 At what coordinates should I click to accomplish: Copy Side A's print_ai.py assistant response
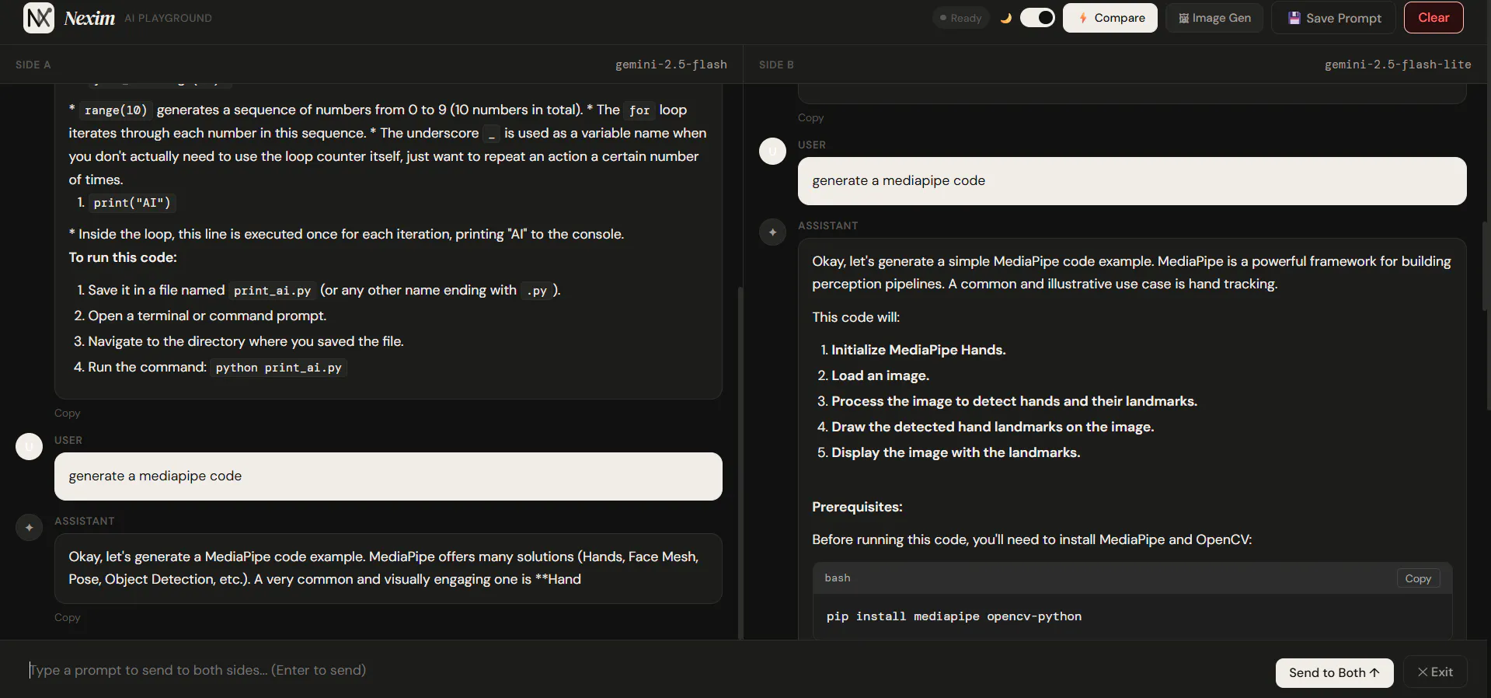pyautogui.click(x=68, y=413)
